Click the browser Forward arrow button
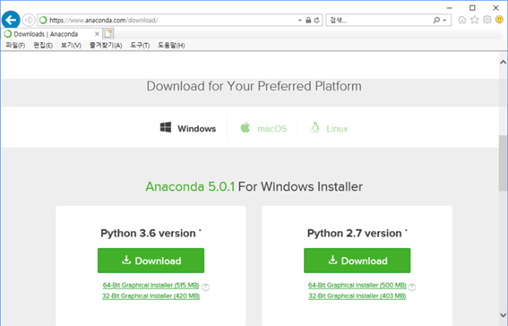This screenshot has height=326, width=508. [x=29, y=20]
